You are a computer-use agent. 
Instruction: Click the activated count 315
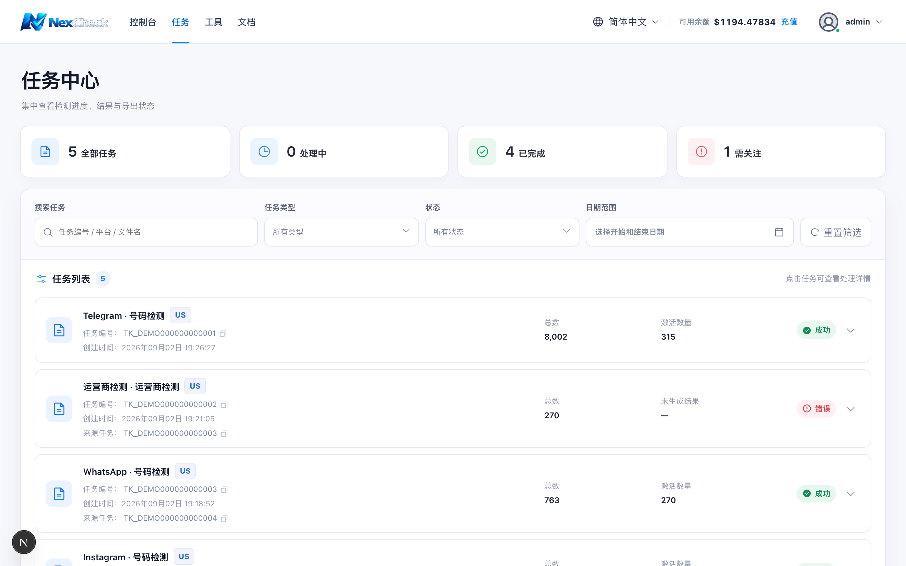(x=668, y=337)
